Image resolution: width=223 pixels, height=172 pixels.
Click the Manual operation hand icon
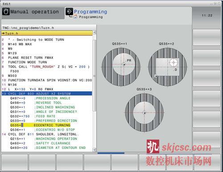point(6,12)
